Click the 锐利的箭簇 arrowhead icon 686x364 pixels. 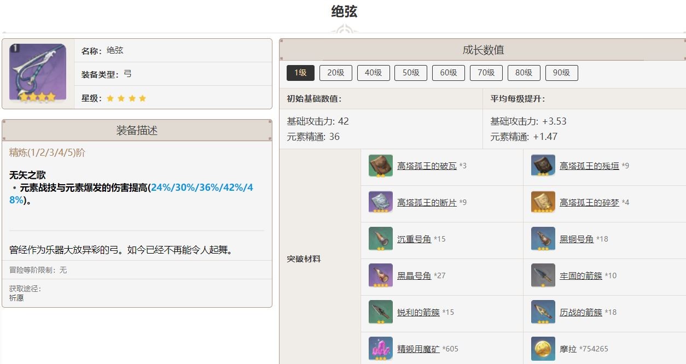point(381,312)
